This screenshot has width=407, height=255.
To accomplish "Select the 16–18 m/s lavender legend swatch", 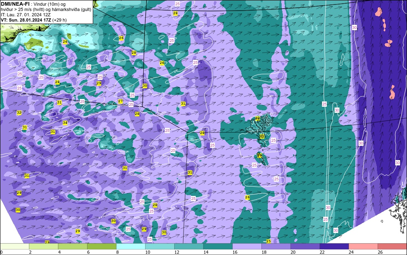I will [247, 246].
